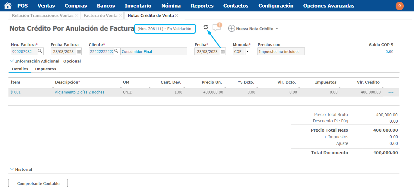Click the Comprobante Contable button
The image size is (414, 193).
[38, 183]
